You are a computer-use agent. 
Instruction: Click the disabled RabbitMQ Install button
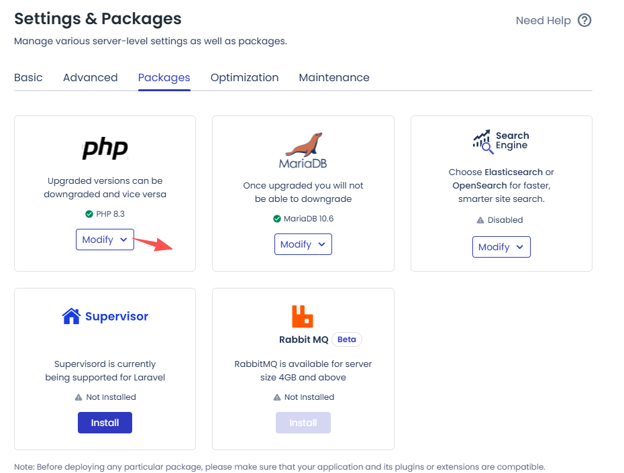coord(303,423)
